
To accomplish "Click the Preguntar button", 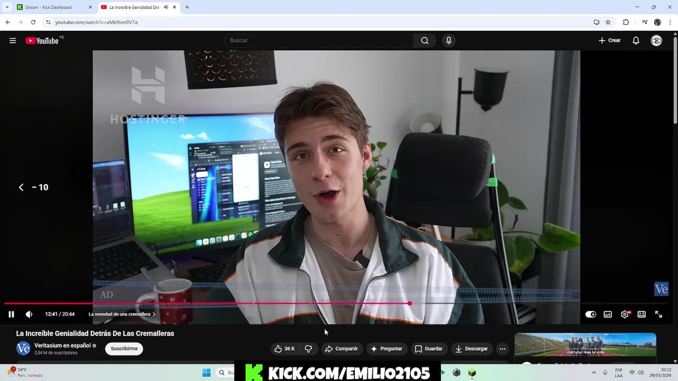I will pyautogui.click(x=386, y=349).
